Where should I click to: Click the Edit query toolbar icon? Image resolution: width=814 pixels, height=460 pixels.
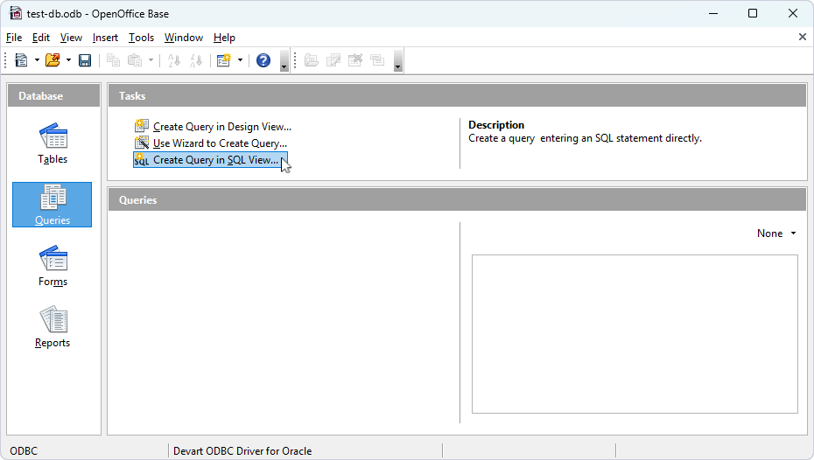pyautogui.click(x=333, y=60)
